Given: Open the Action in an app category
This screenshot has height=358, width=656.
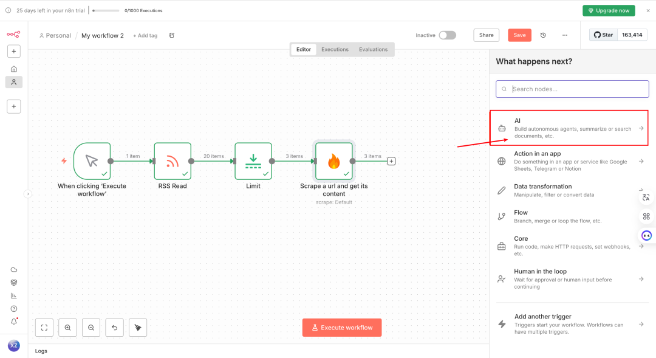Looking at the screenshot, I should 572,161.
